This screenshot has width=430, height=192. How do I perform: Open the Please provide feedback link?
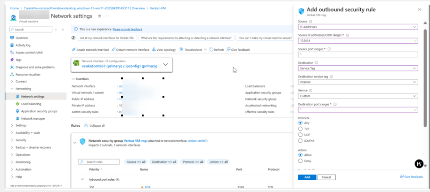[x=127, y=29]
